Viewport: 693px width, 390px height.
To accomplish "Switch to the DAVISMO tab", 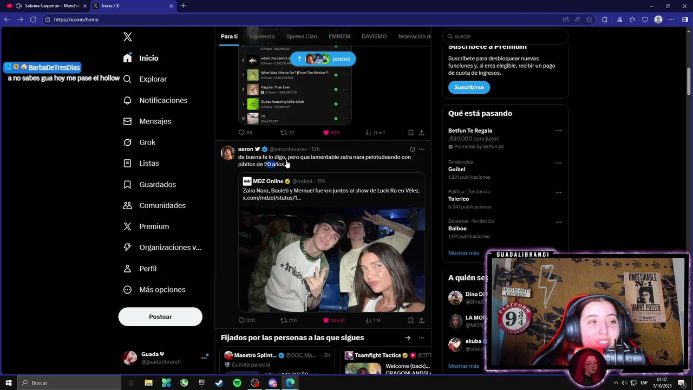I will (374, 36).
